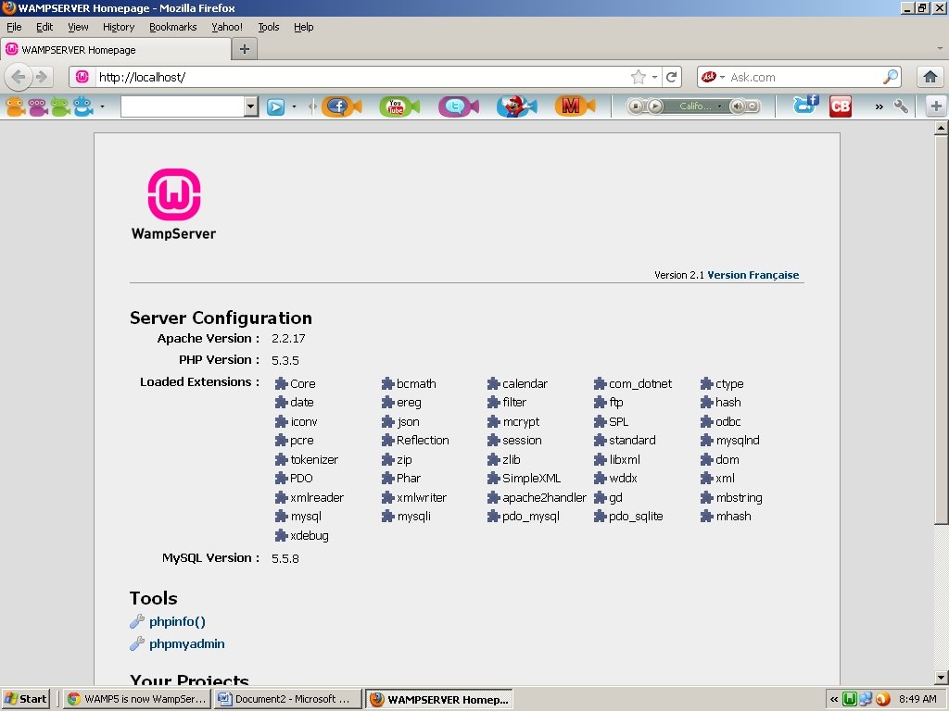Screen dimensions: 949x711
Task: Open the phpmyadmin link
Action: click(x=187, y=643)
